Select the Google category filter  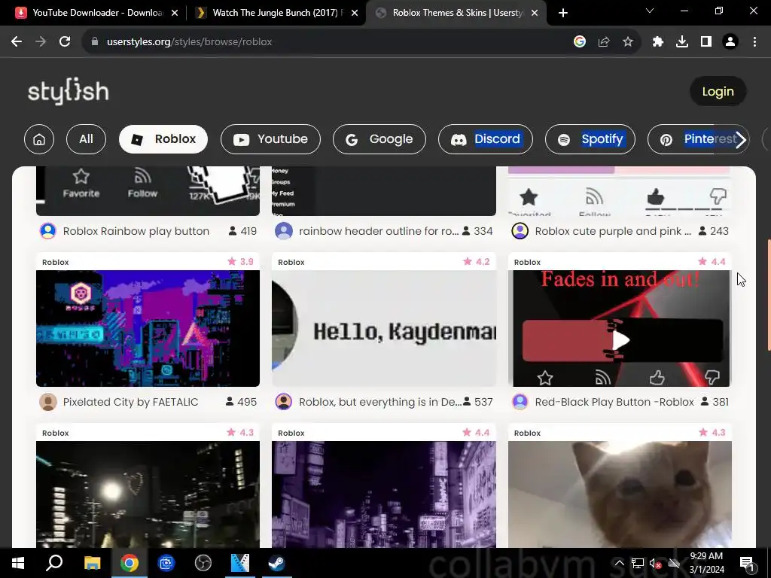coord(379,139)
